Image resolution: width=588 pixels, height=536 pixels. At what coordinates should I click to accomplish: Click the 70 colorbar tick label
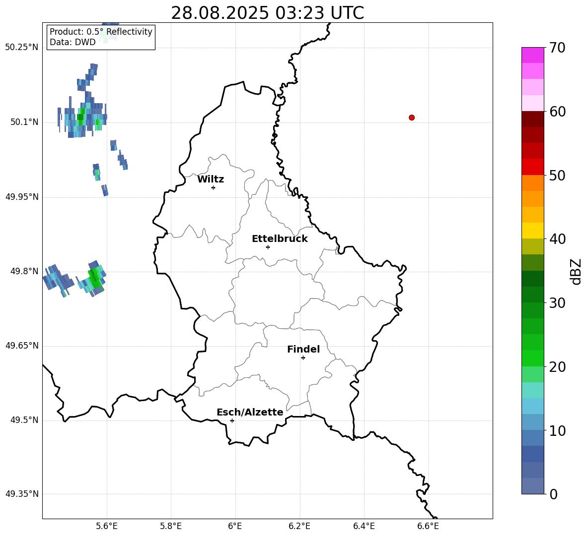[557, 48]
